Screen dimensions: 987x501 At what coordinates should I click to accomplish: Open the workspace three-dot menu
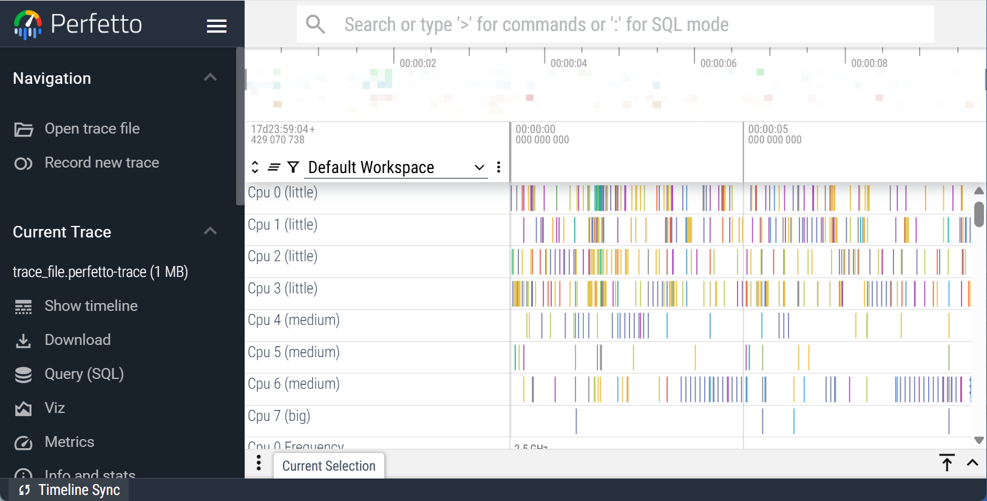click(498, 167)
